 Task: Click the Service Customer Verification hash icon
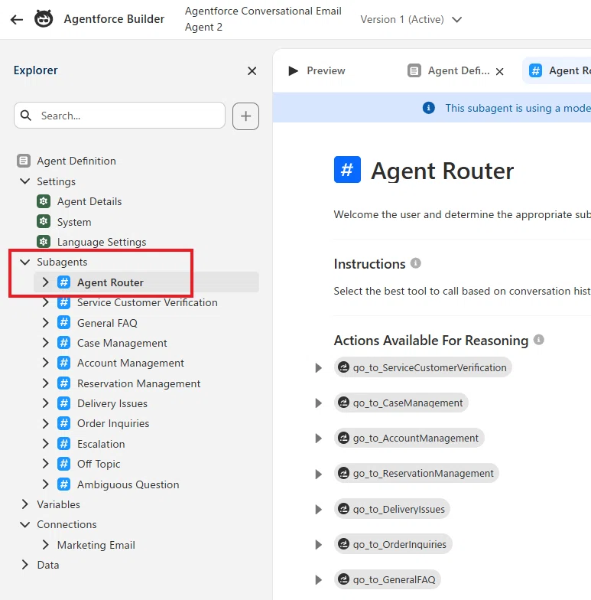[x=64, y=302]
